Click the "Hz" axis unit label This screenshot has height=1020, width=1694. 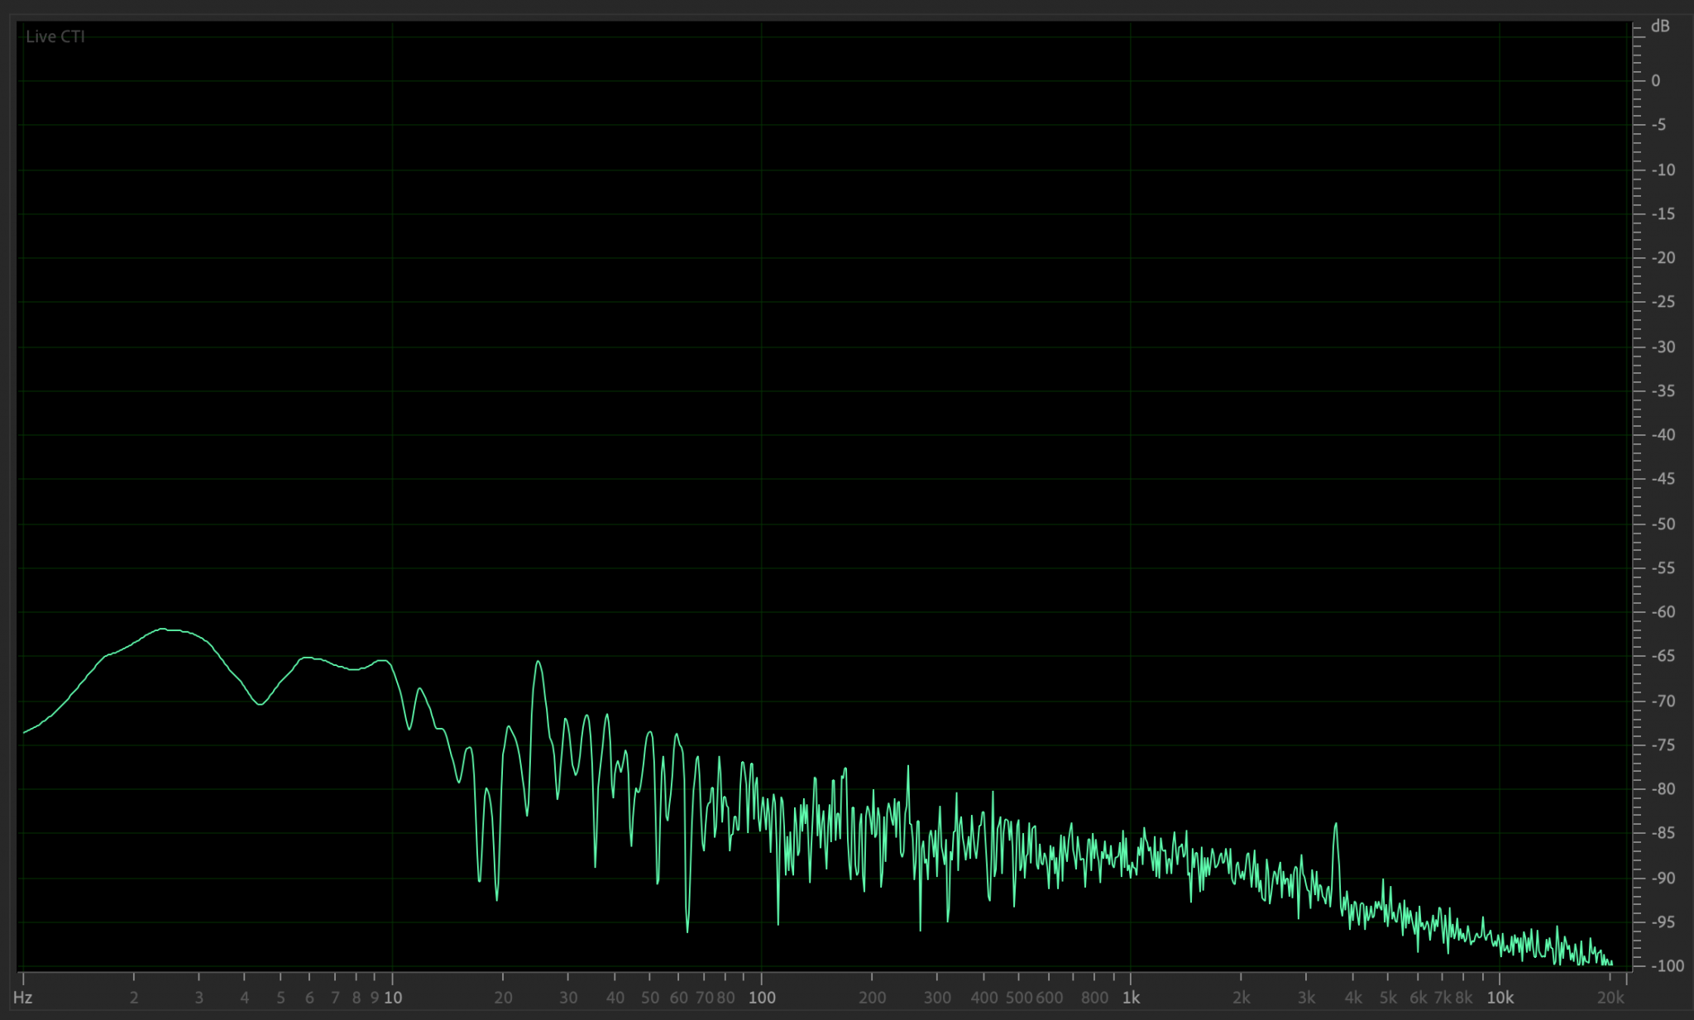[22, 998]
